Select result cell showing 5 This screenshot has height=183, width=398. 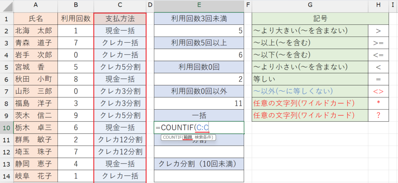tap(199, 31)
